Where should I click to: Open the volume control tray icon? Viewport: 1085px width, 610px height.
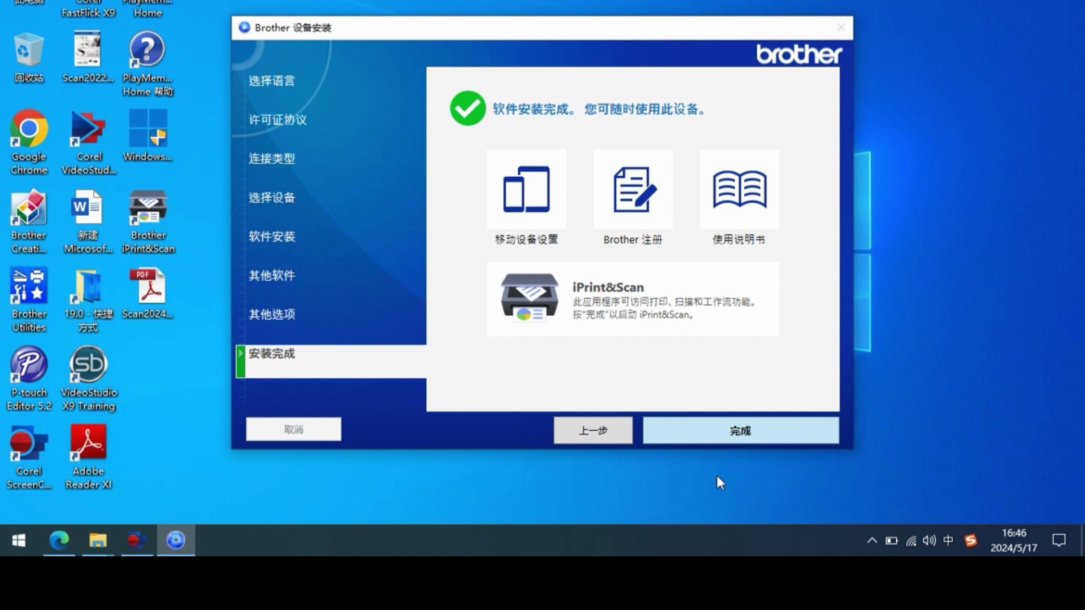(930, 541)
